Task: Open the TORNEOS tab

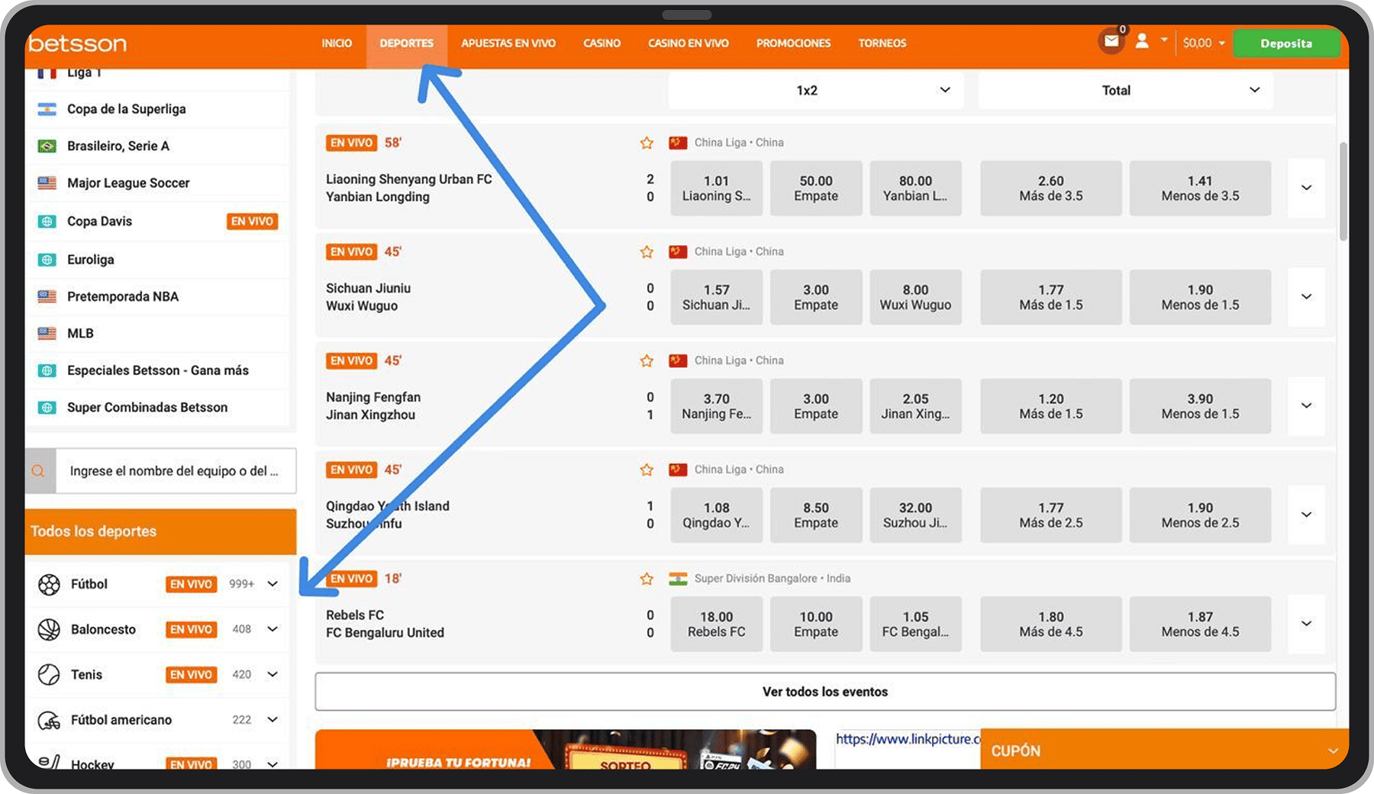Action: (x=882, y=44)
